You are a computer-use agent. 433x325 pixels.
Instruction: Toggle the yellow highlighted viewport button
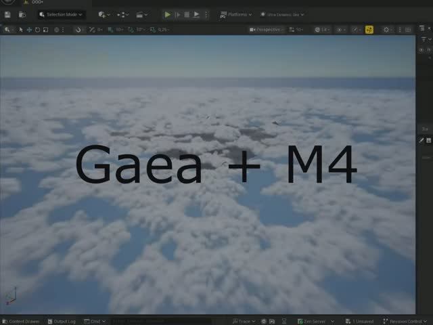tap(369, 30)
